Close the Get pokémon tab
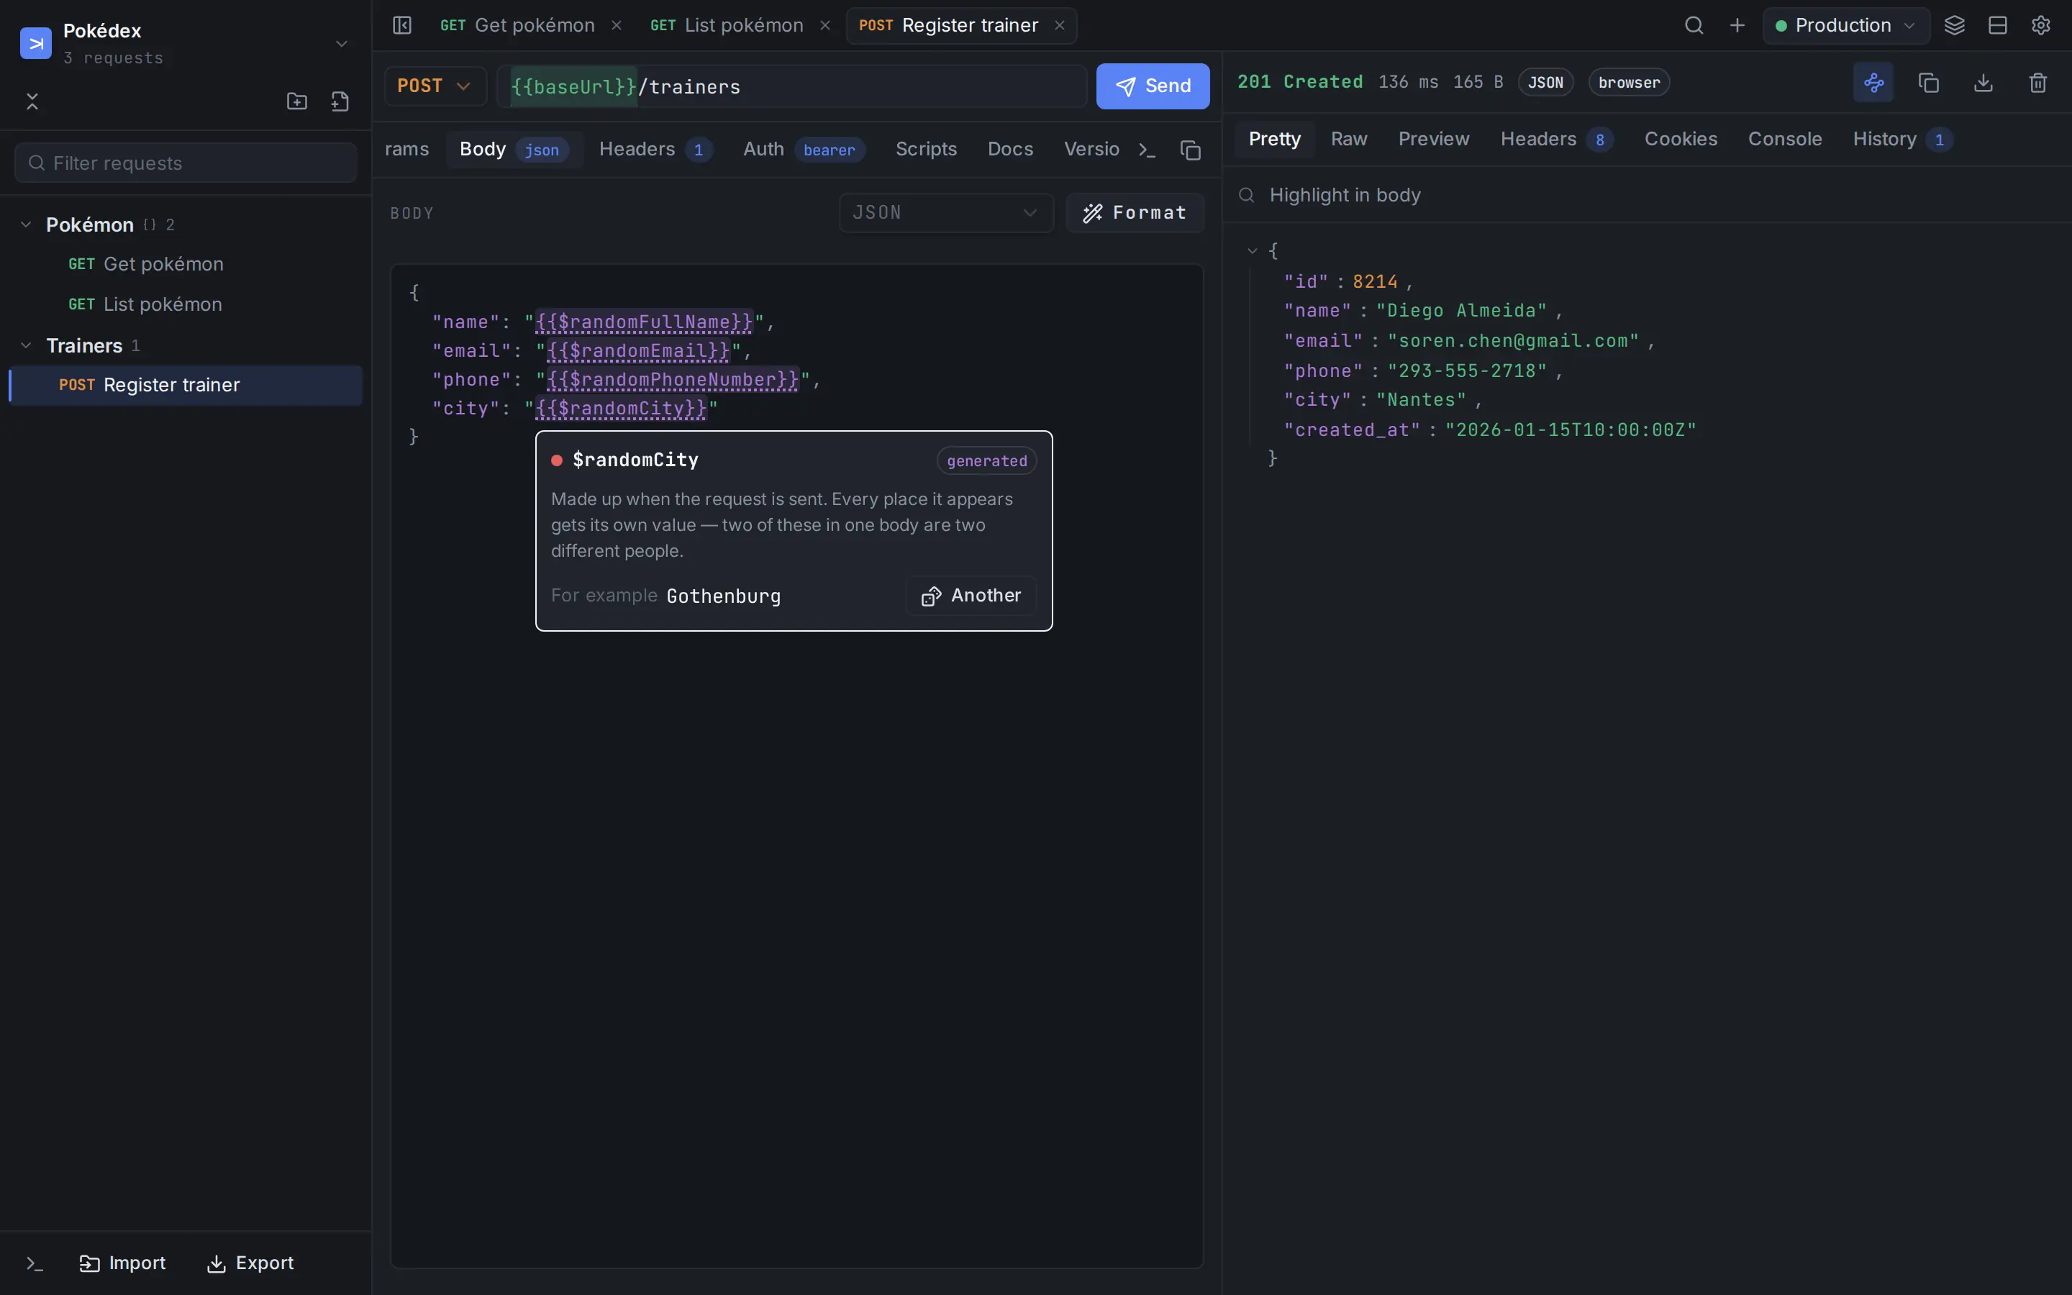2072x1295 pixels. tap(617, 26)
